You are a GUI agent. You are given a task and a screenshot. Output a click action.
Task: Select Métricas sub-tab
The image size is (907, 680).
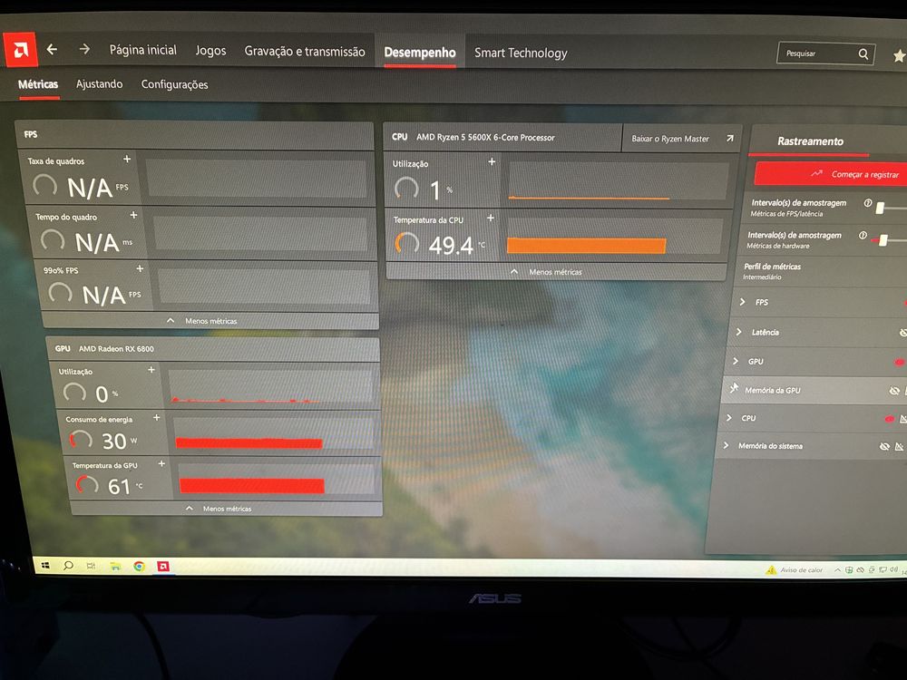(38, 84)
